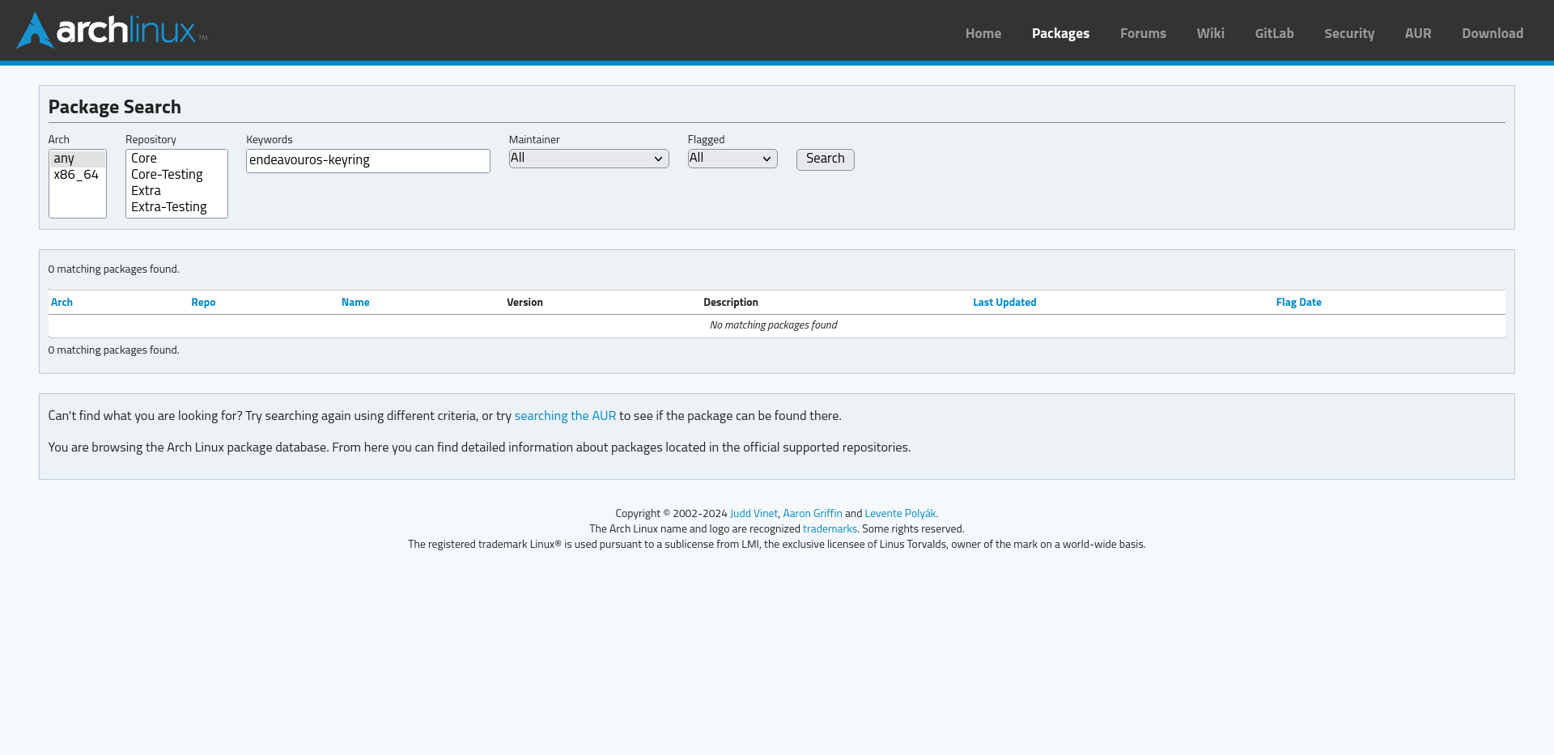Go to Forums in navigation
Image resolution: width=1554 pixels, height=755 pixels.
[x=1143, y=33]
